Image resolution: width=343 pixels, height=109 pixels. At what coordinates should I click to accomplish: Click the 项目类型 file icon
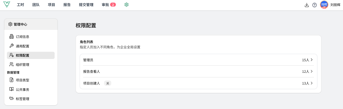coord(12,80)
